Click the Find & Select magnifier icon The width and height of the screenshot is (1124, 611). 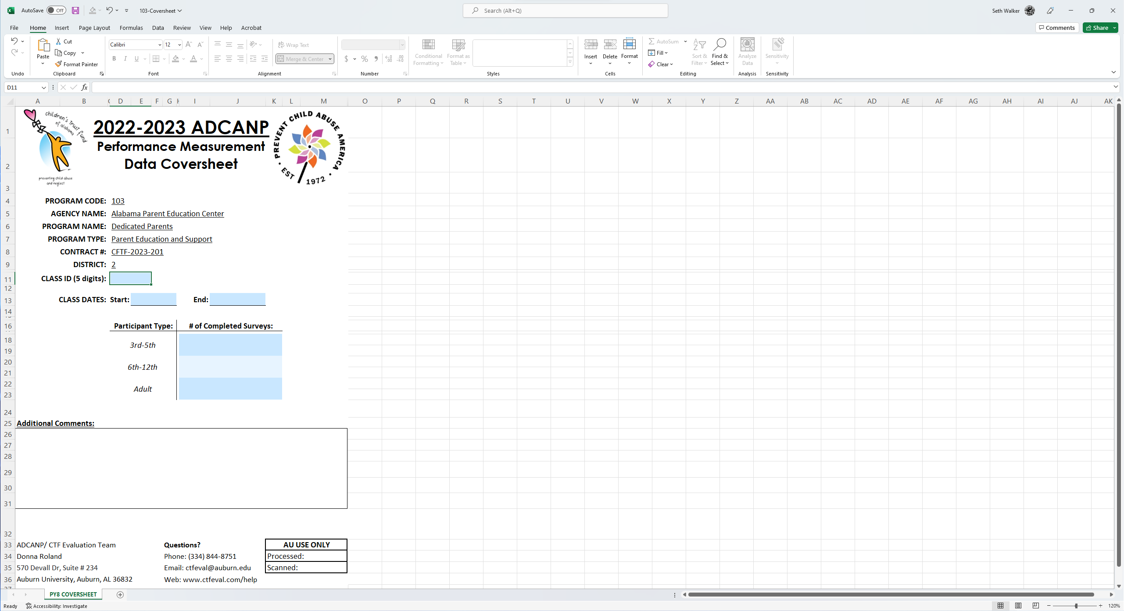(x=720, y=45)
